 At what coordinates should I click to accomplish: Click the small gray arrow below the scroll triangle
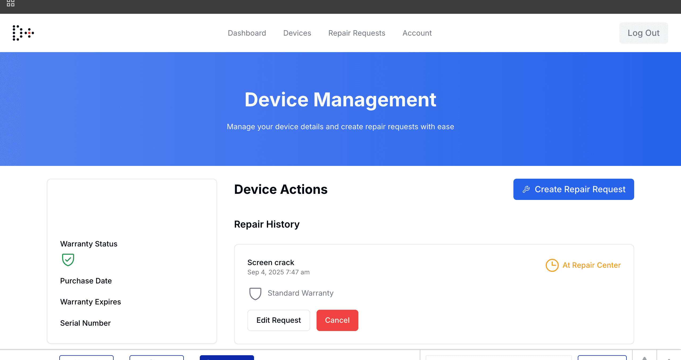(x=669, y=359)
